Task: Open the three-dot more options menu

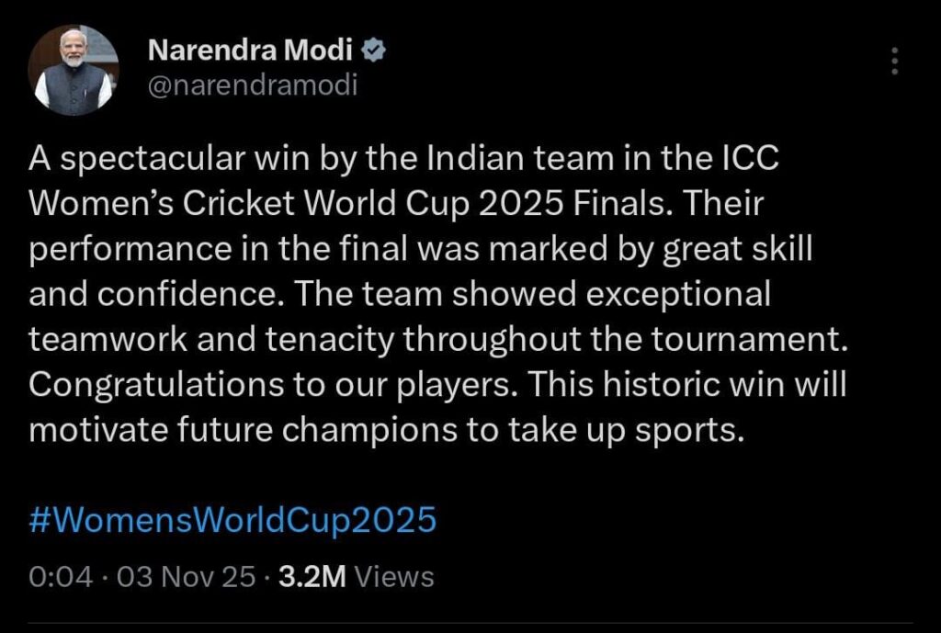Action: (894, 62)
